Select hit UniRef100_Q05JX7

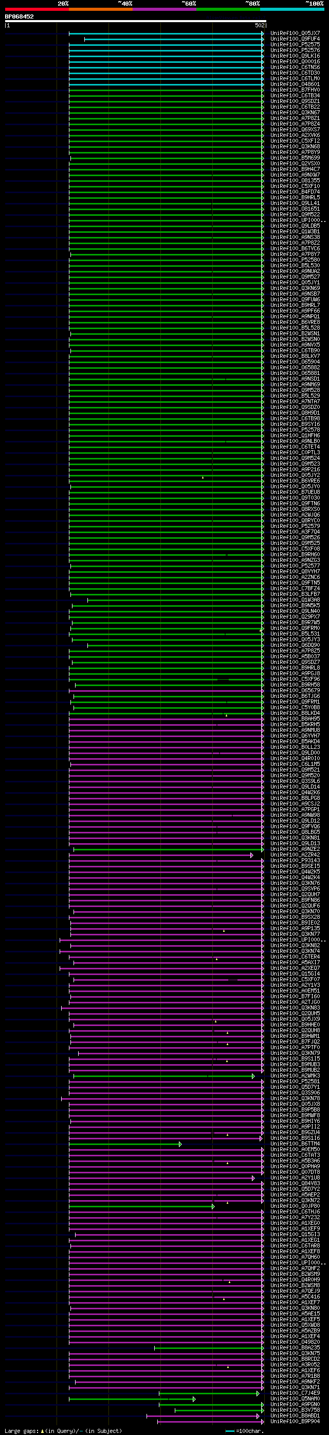tap(295, 33)
